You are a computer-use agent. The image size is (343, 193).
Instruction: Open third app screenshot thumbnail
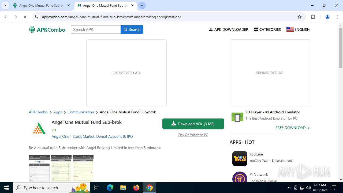[x=83, y=169]
